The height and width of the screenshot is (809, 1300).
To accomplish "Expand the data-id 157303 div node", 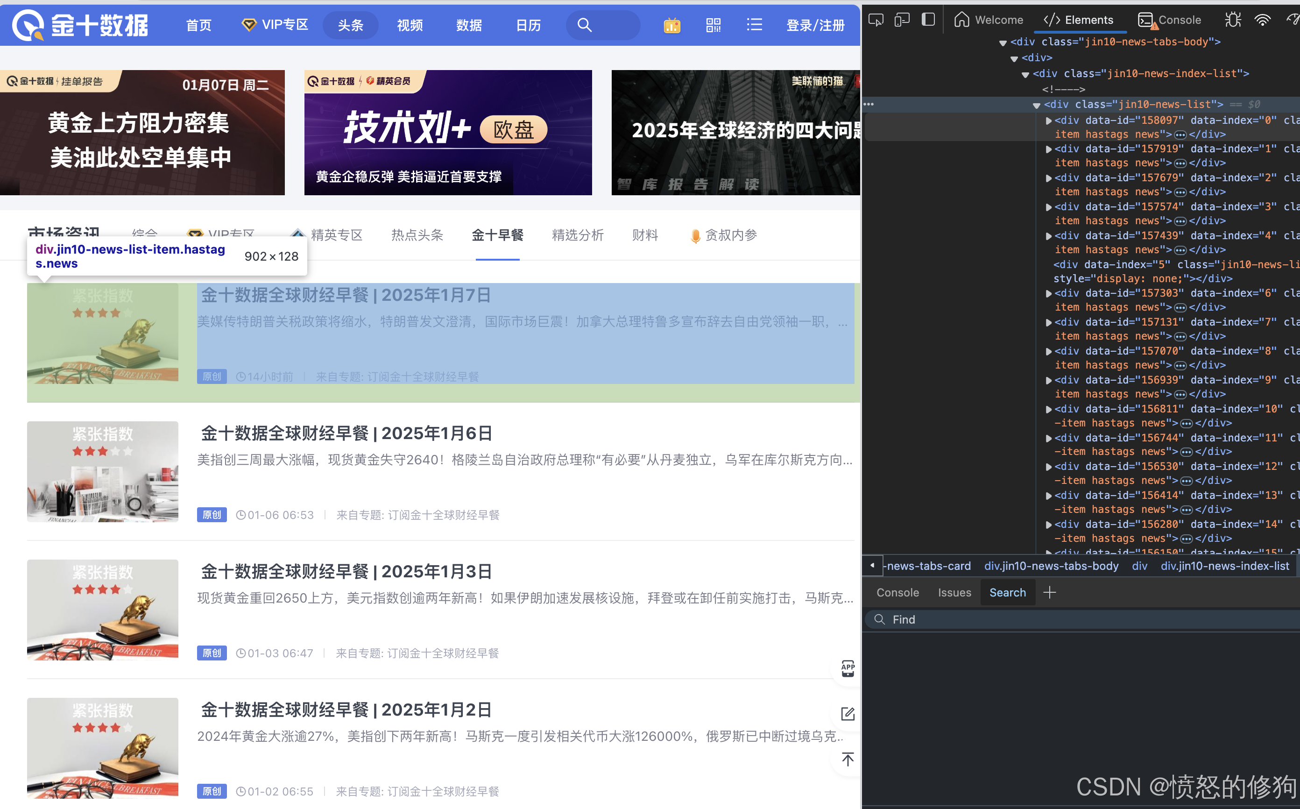I will pyautogui.click(x=1048, y=293).
